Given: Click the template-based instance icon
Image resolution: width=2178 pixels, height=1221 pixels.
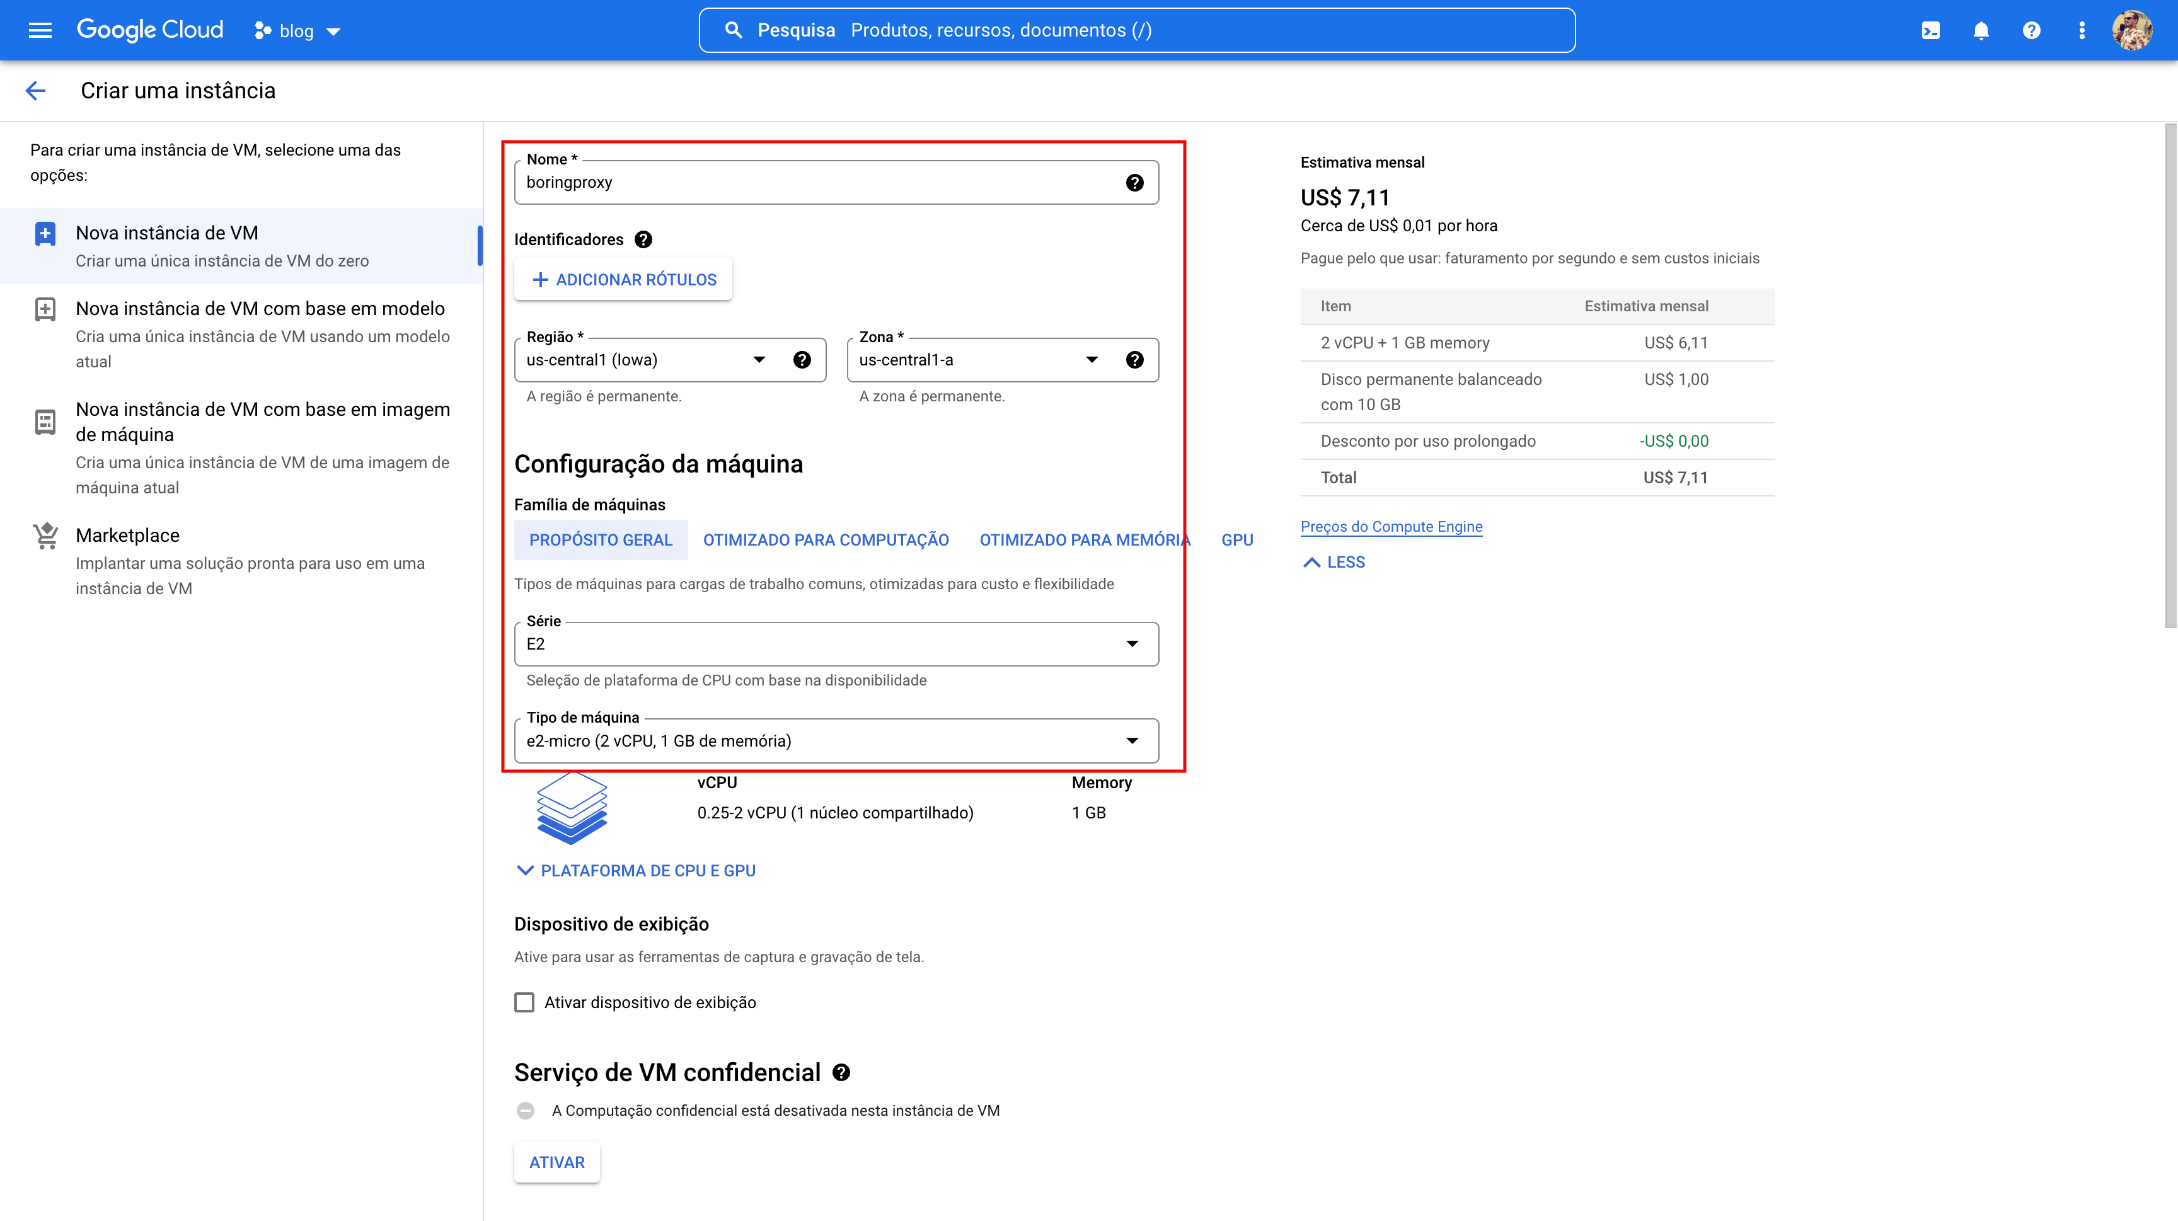Looking at the screenshot, I should pos(45,309).
